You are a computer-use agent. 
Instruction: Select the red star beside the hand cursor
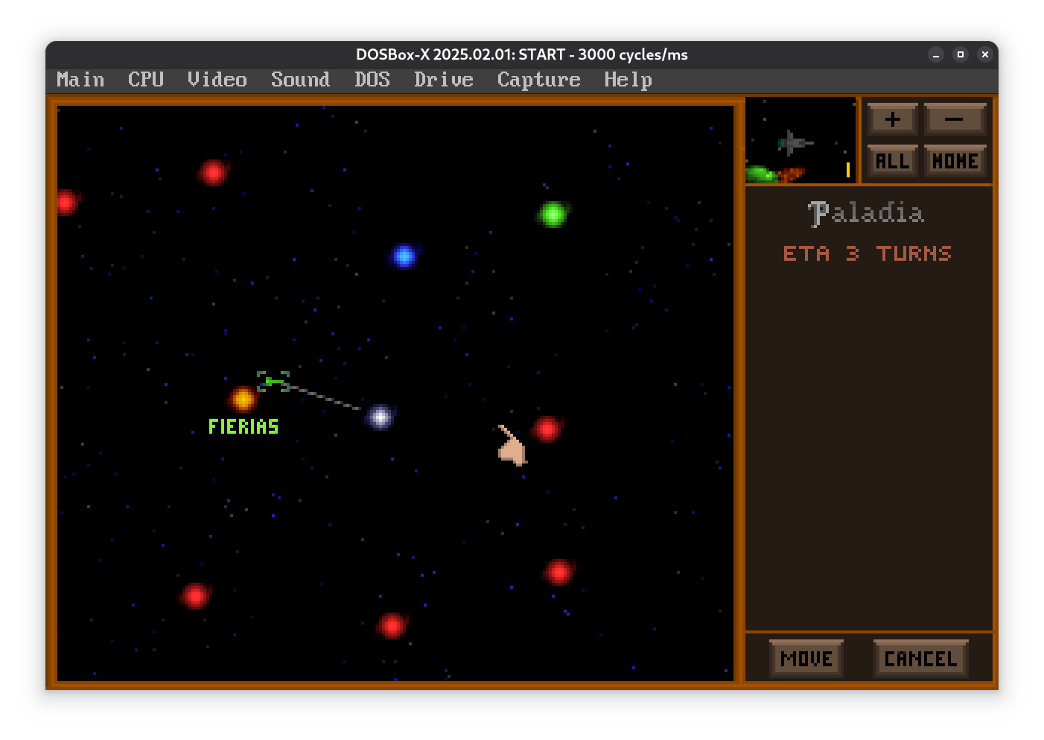547,428
